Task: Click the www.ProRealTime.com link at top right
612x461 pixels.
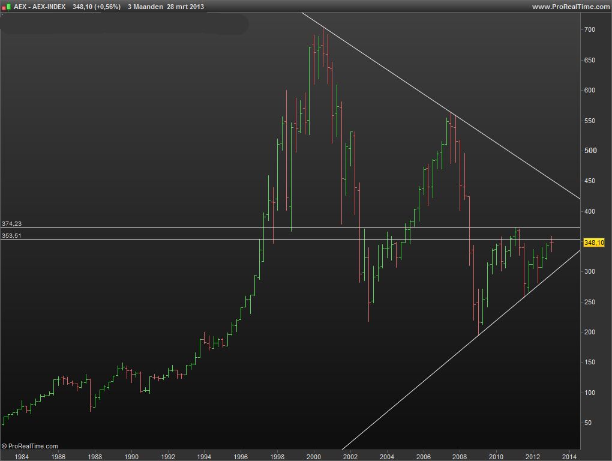Action: pyautogui.click(x=570, y=7)
